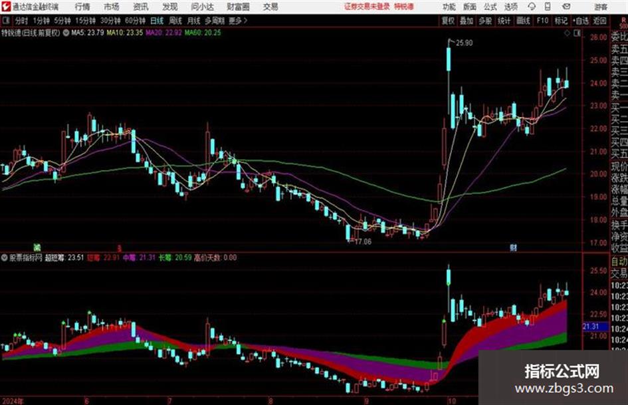
Task: Click the green info marker on the time axis
Action: tap(37, 247)
